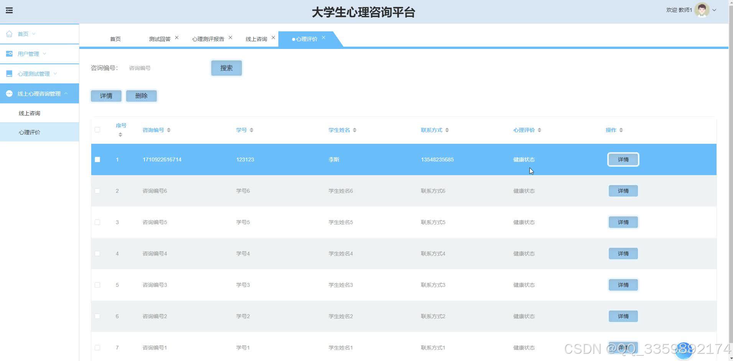
Task: Check the 咨询编号2 row checkbox
Action: (x=97, y=316)
